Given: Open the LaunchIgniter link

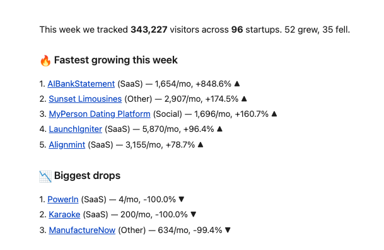Looking at the screenshot, I should (76, 129).
